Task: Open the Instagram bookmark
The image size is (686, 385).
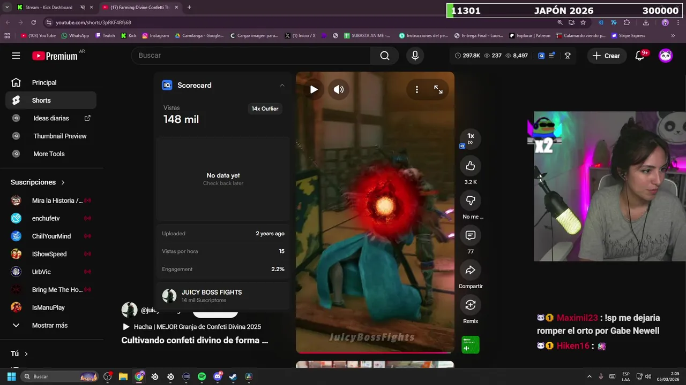Action: tap(155, 36)
